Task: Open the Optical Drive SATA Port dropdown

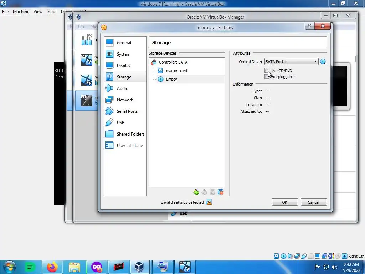Action: [291, 61]
